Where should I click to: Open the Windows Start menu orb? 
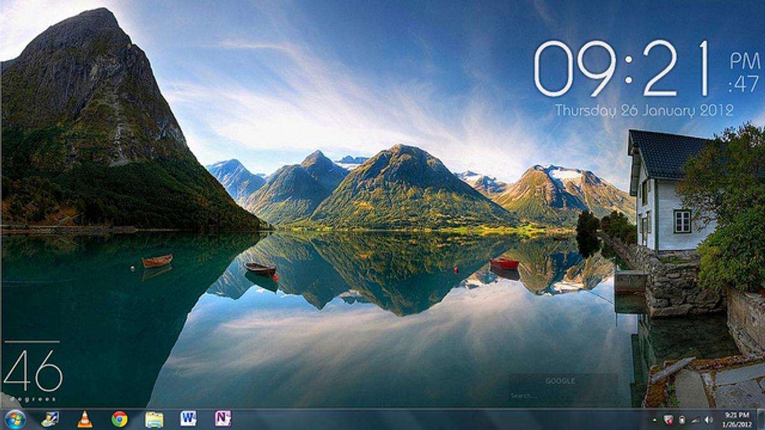[14, 419]
